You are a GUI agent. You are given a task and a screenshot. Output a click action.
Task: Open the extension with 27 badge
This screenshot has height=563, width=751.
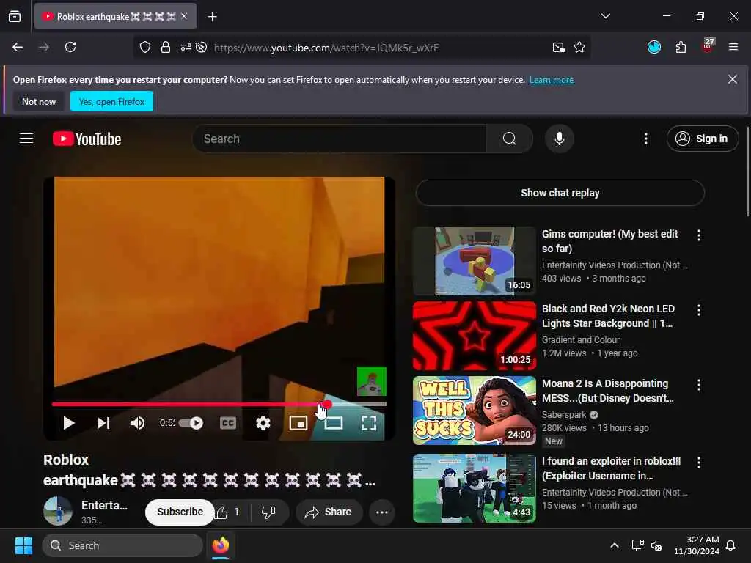click(708, 46)
